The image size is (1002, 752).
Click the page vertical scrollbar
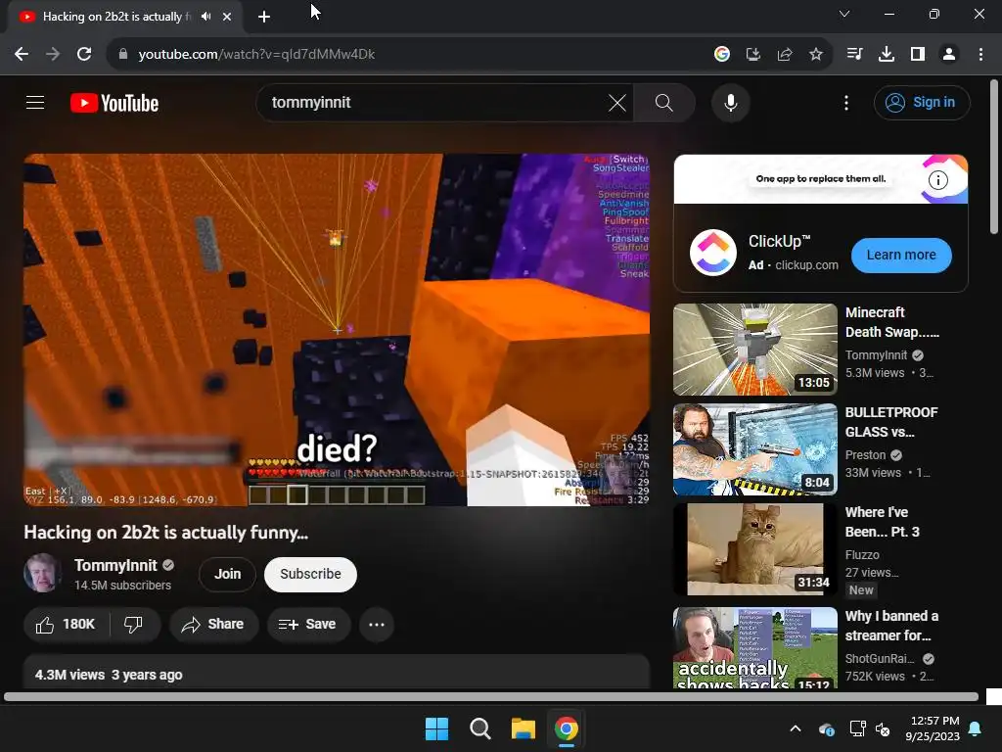click(994, 157)
